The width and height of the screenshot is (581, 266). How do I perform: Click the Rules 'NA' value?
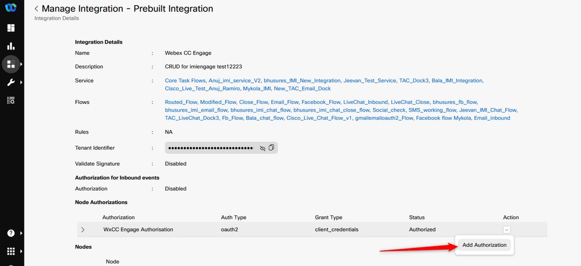pos(169,132)
